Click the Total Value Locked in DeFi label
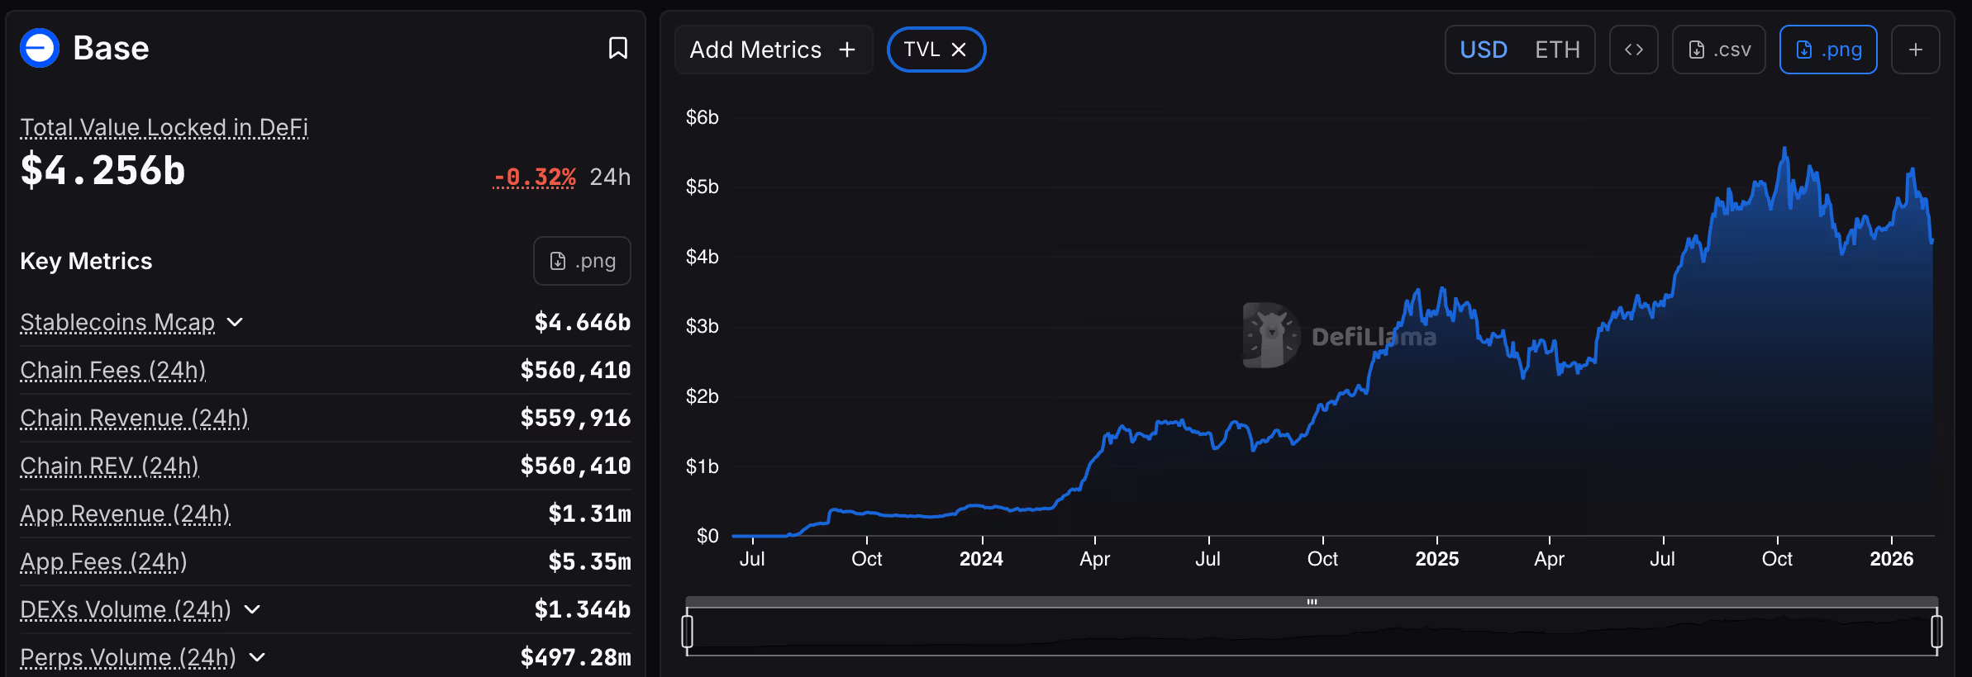 (164, 127)
